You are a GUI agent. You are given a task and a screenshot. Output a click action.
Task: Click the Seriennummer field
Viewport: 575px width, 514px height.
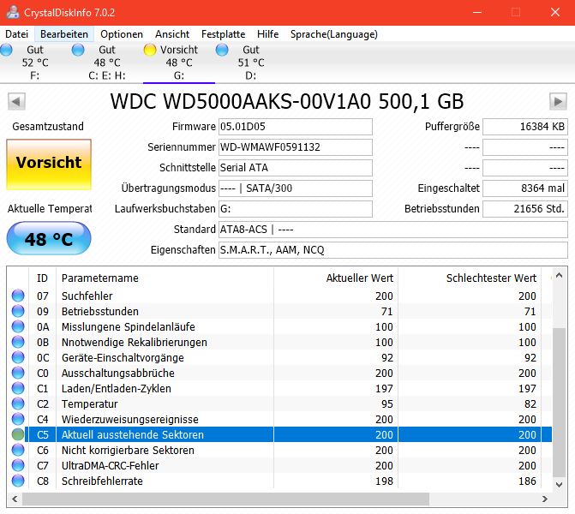[296, 147]
